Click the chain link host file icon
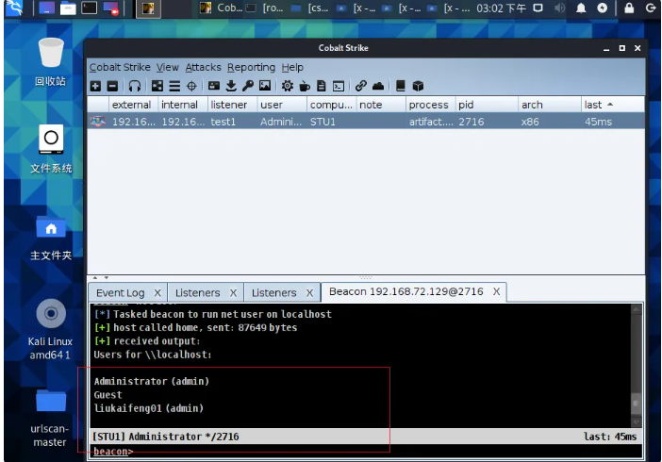Image resolution: width=662 pixels, height=462 pixels. click(x=360, y=86)
